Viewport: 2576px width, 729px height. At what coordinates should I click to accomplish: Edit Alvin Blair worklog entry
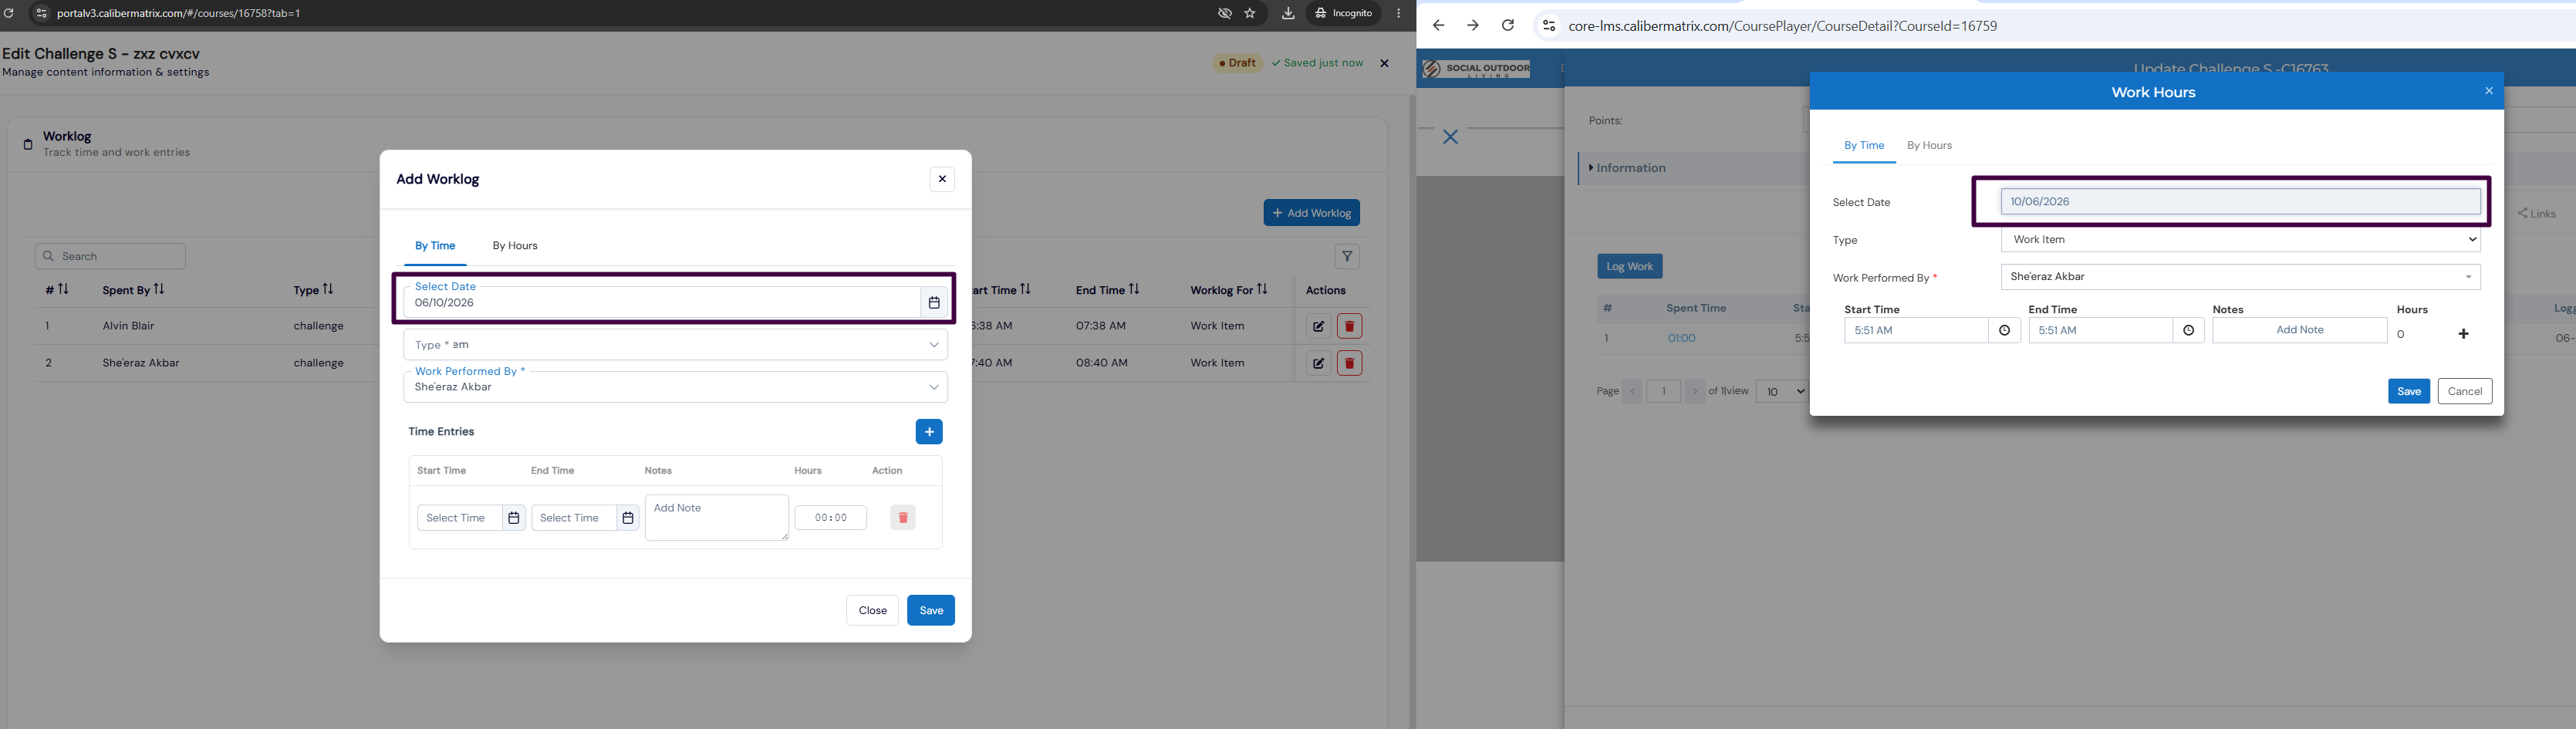click(1319, 326)
